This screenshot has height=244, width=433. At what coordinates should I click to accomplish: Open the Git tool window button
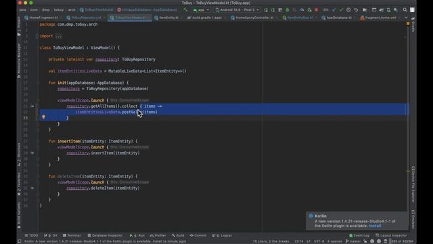[51, 235]
